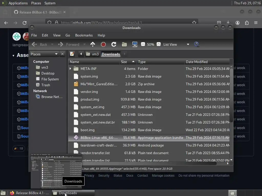Click the vertical scrollbar in the file list

coord(231,95)
